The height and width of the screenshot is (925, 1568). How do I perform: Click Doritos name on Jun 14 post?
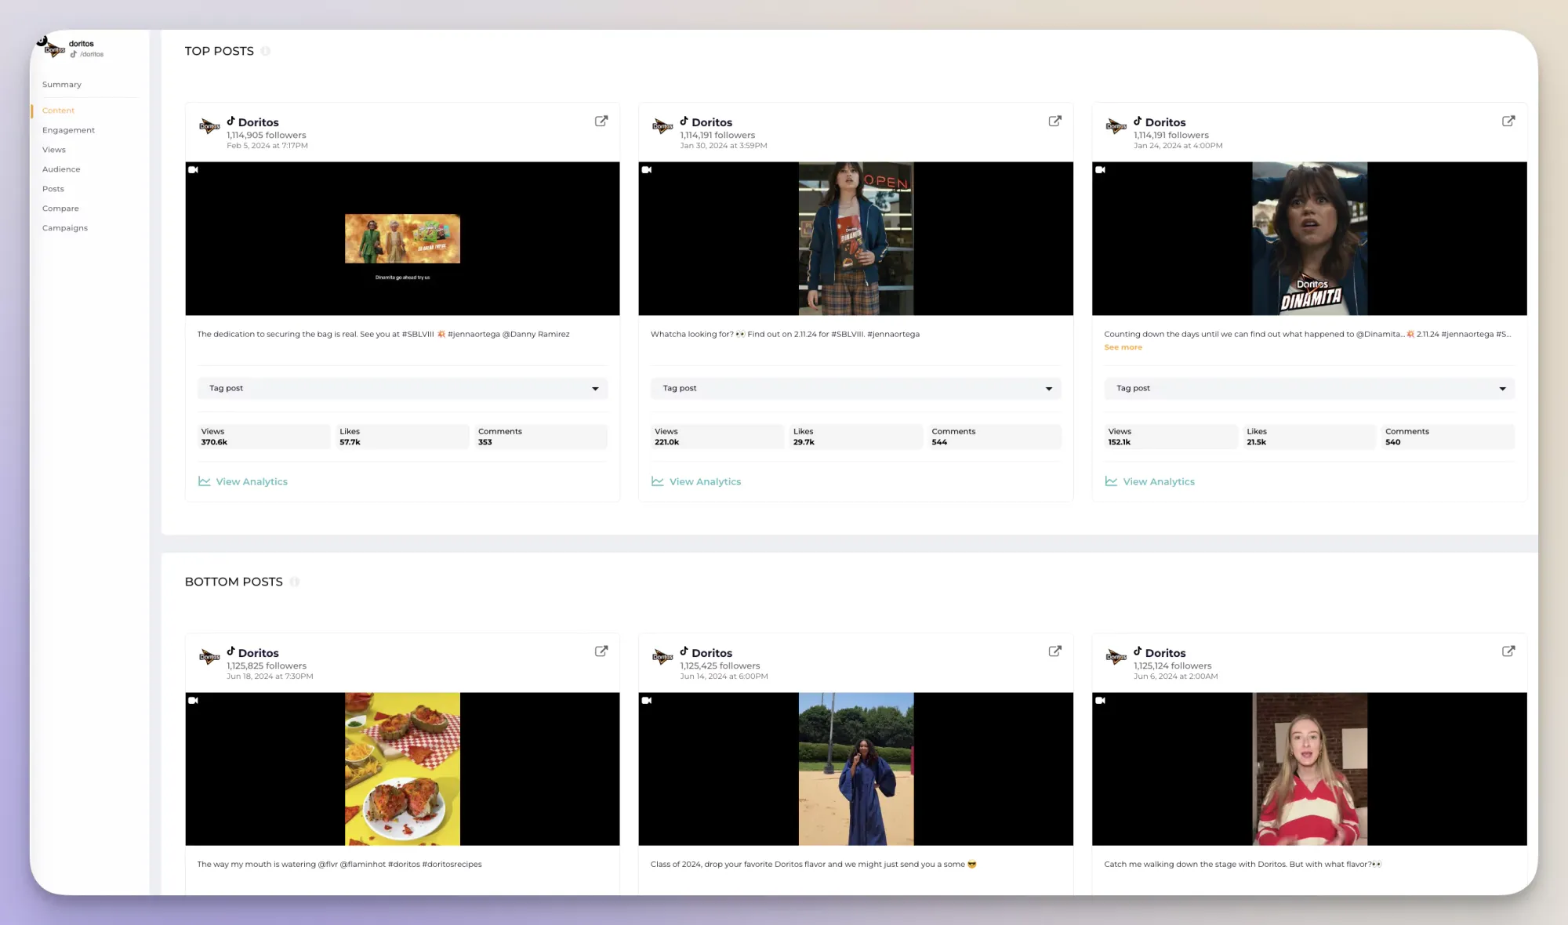coord(712,653)
